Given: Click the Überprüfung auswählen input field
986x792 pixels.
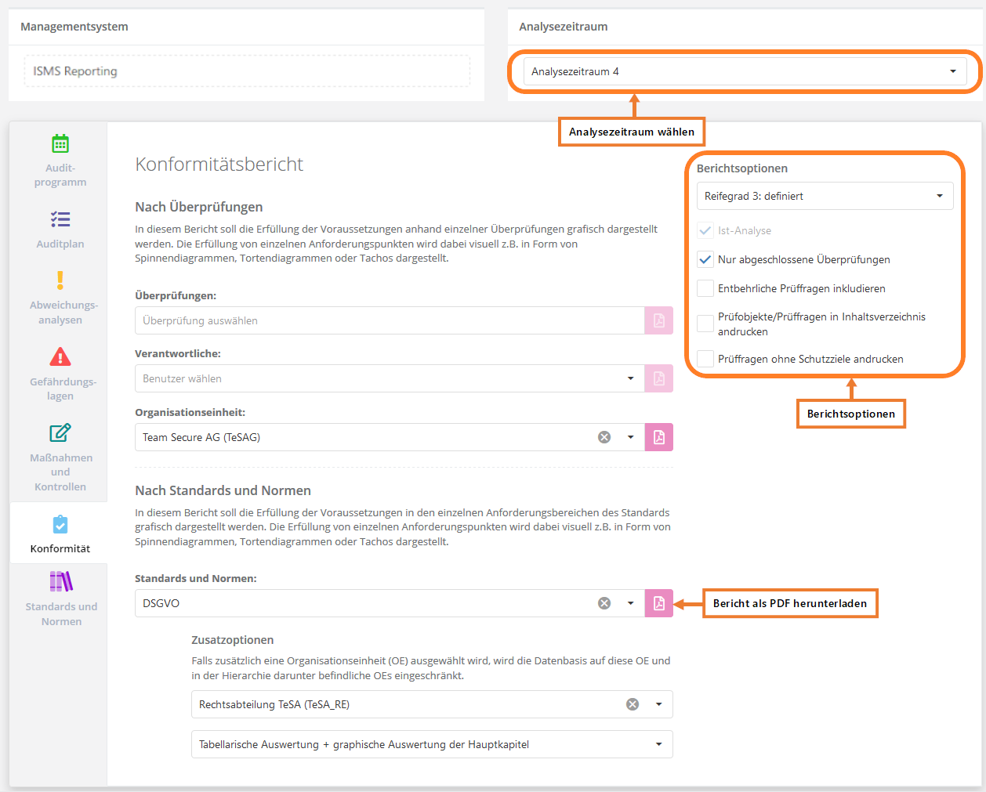Looking at the screenshot, I should (390, 320).
